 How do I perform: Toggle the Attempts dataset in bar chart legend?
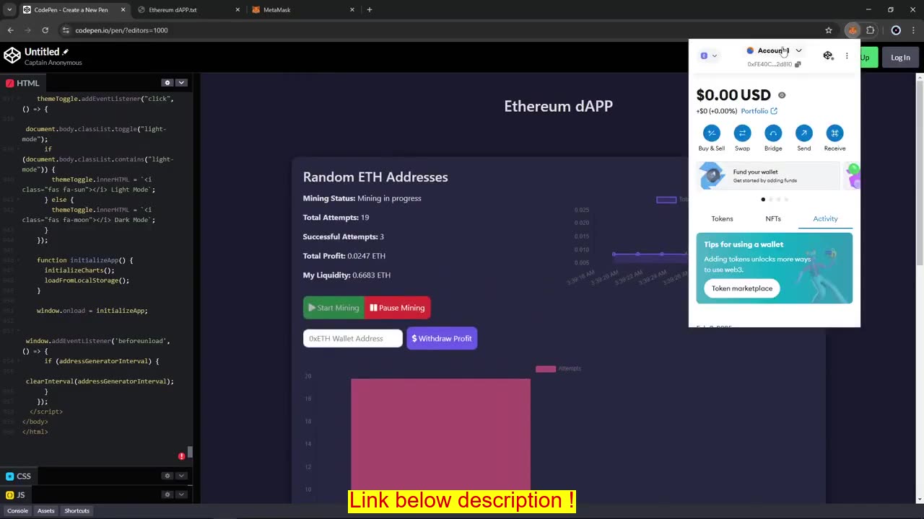coord(558,368)
